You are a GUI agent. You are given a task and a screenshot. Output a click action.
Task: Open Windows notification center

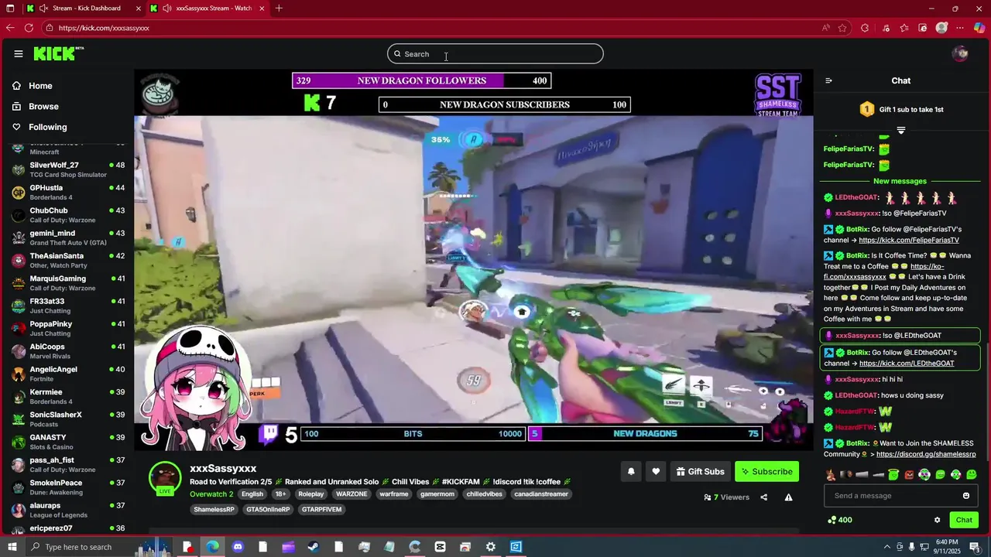[975, 547]
